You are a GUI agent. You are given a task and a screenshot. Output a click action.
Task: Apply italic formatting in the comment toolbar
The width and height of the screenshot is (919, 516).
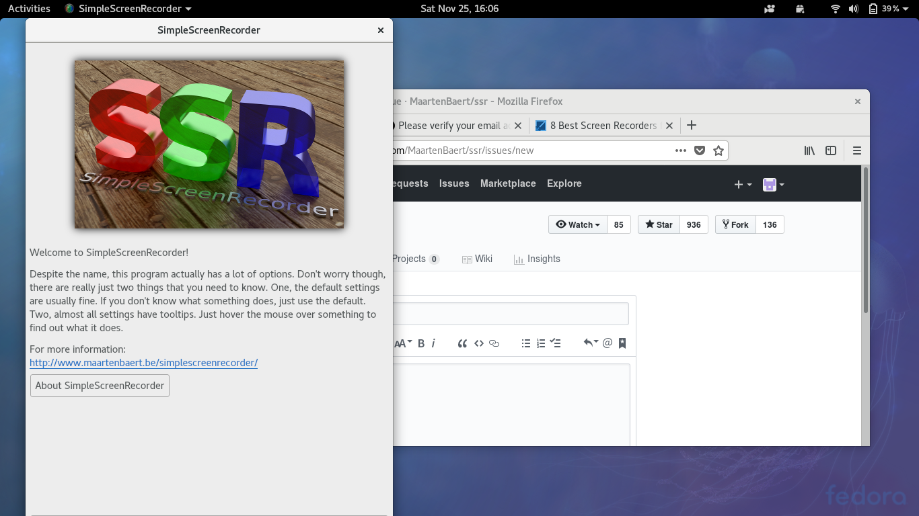pos(434,343)
